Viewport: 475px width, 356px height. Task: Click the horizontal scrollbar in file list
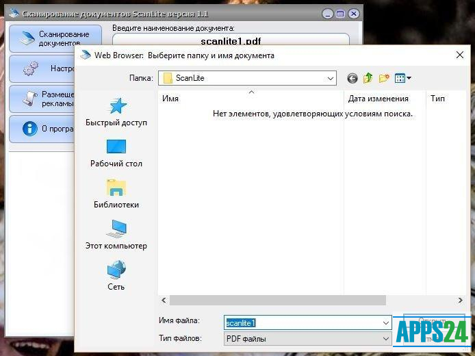pos(277,300)
